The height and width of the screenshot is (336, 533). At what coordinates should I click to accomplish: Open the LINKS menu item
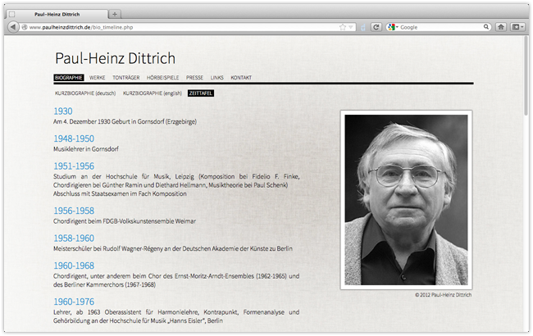click(216, 78)
